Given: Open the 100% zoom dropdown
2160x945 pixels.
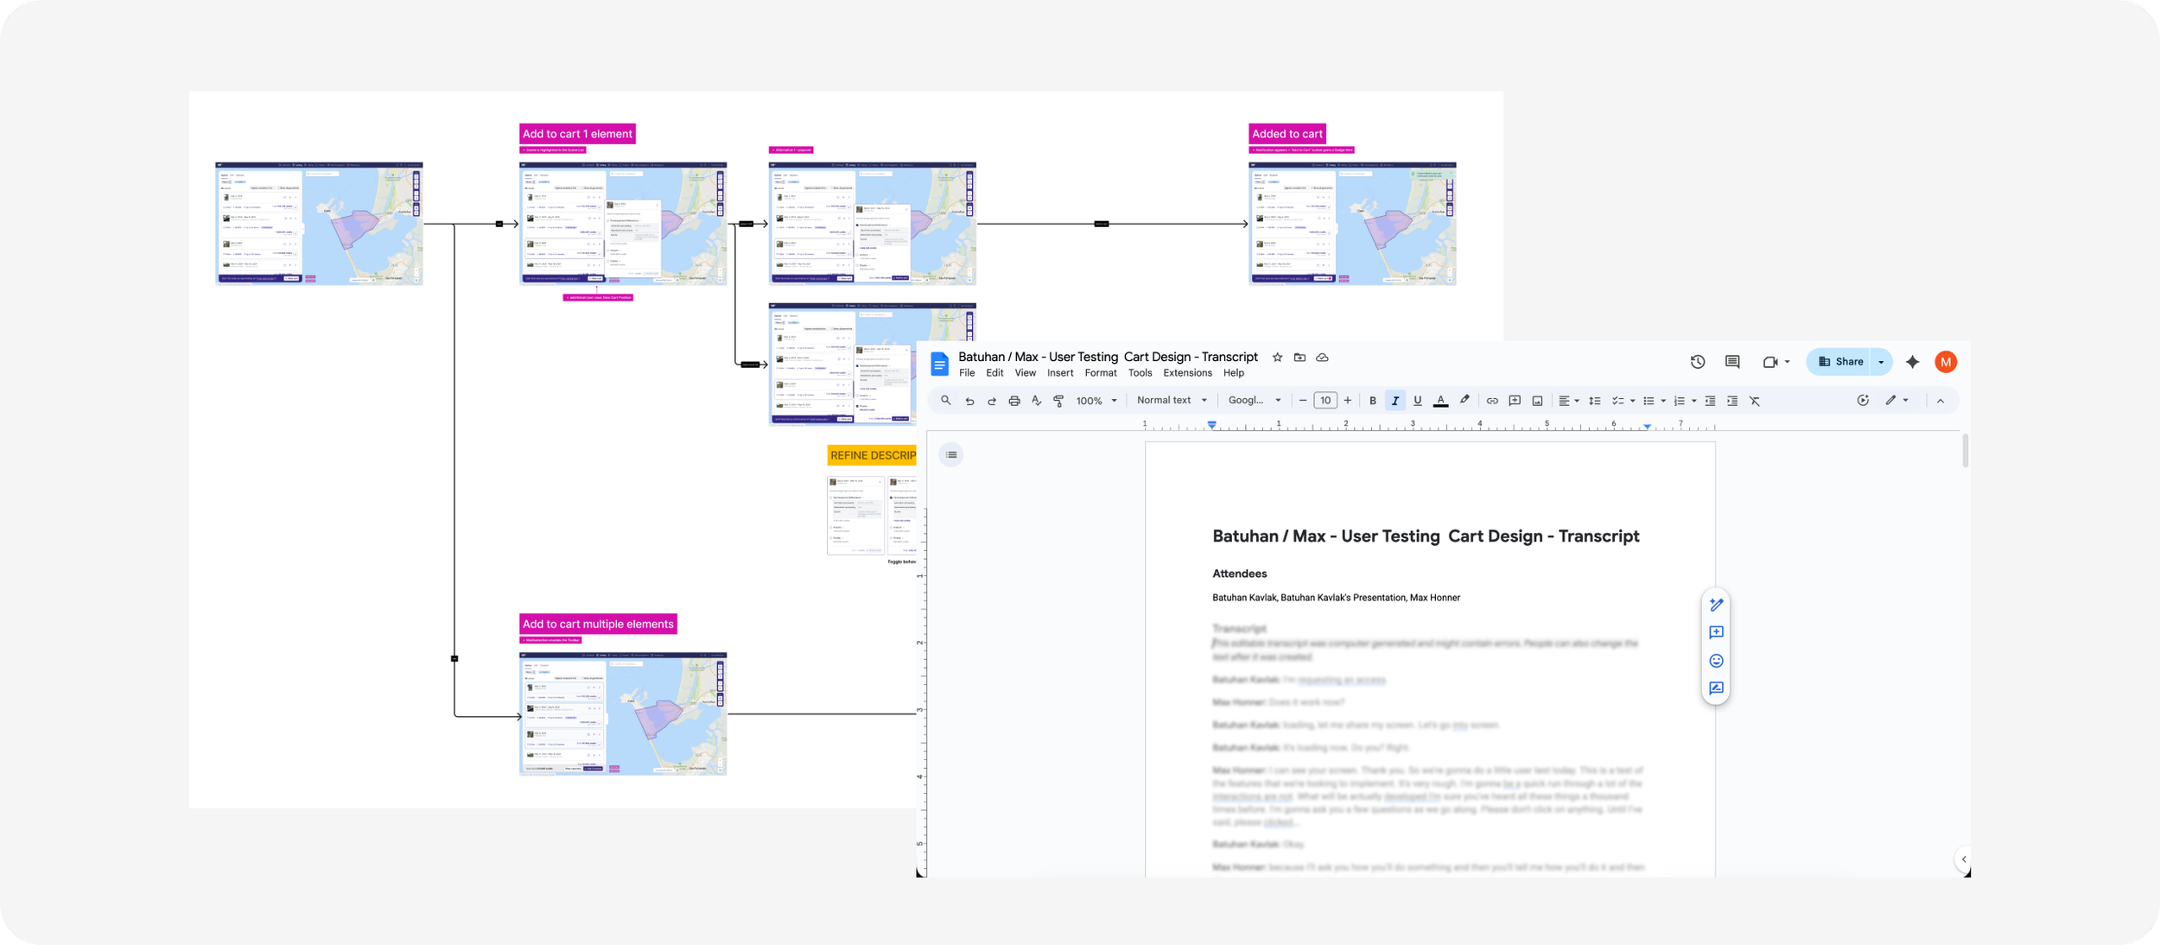Looking at the screenshot, I should [x=1096, y=401].
